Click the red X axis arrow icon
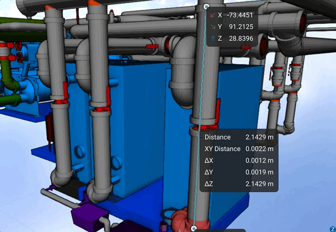 click(213, 15)
